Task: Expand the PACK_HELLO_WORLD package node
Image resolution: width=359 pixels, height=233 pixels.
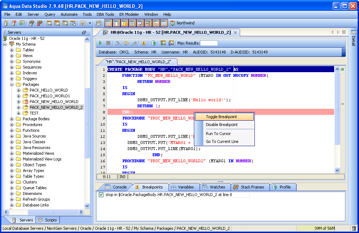Action: [x=19, y=90]
